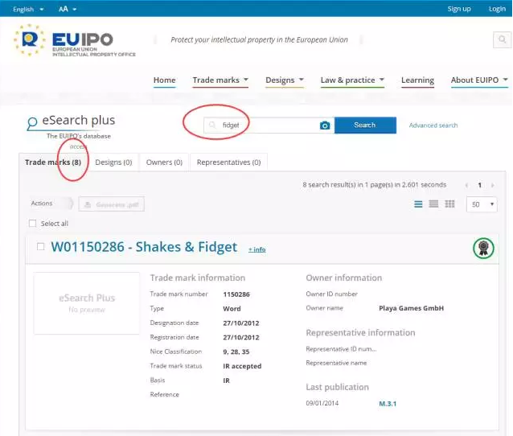Click the Generate .pdf button
This screenshot has width=513, height=436.
[111, 204]
